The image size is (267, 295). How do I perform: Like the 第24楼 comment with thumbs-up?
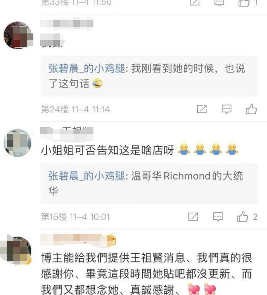click(x=251, y=109)
